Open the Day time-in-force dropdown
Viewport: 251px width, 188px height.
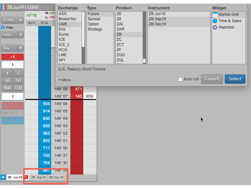(x=13, y=48)
